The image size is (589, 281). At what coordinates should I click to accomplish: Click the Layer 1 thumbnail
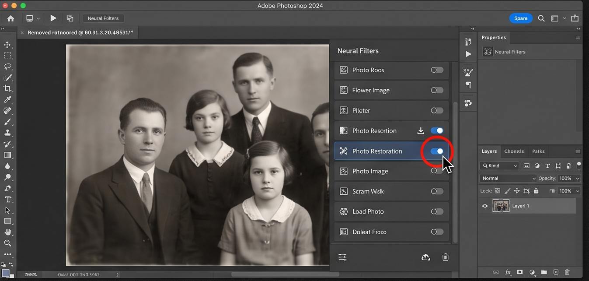(x=501, y=206)
